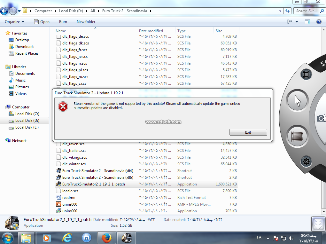Select Local Disk (C:) in navigation pane
326x244 pixels.
27,114
